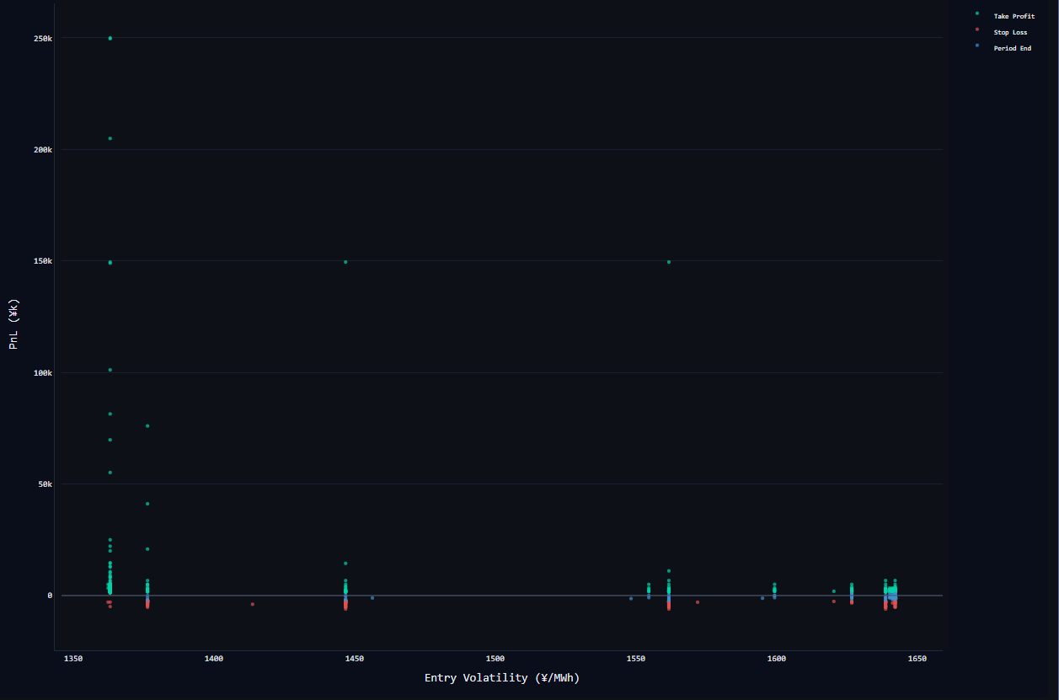The width and height of the screenshot is (1059, 700).
Task: Click the 150k y-axis tick label
Action: (x=43, y=261)
